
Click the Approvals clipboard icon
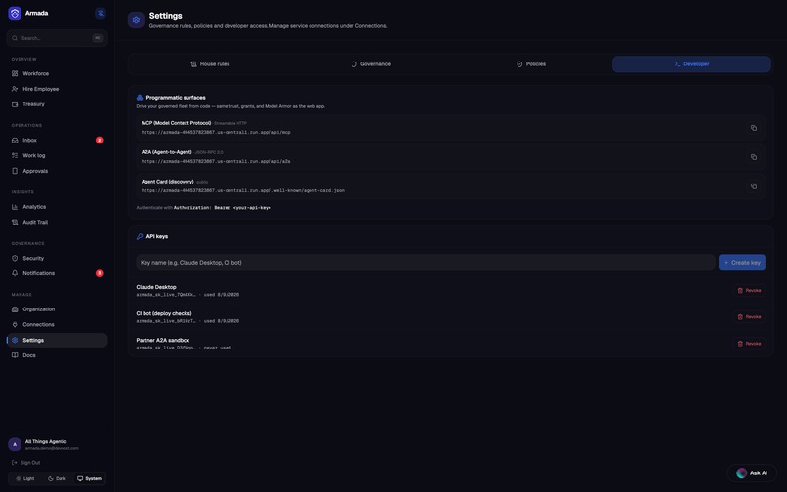15,171
